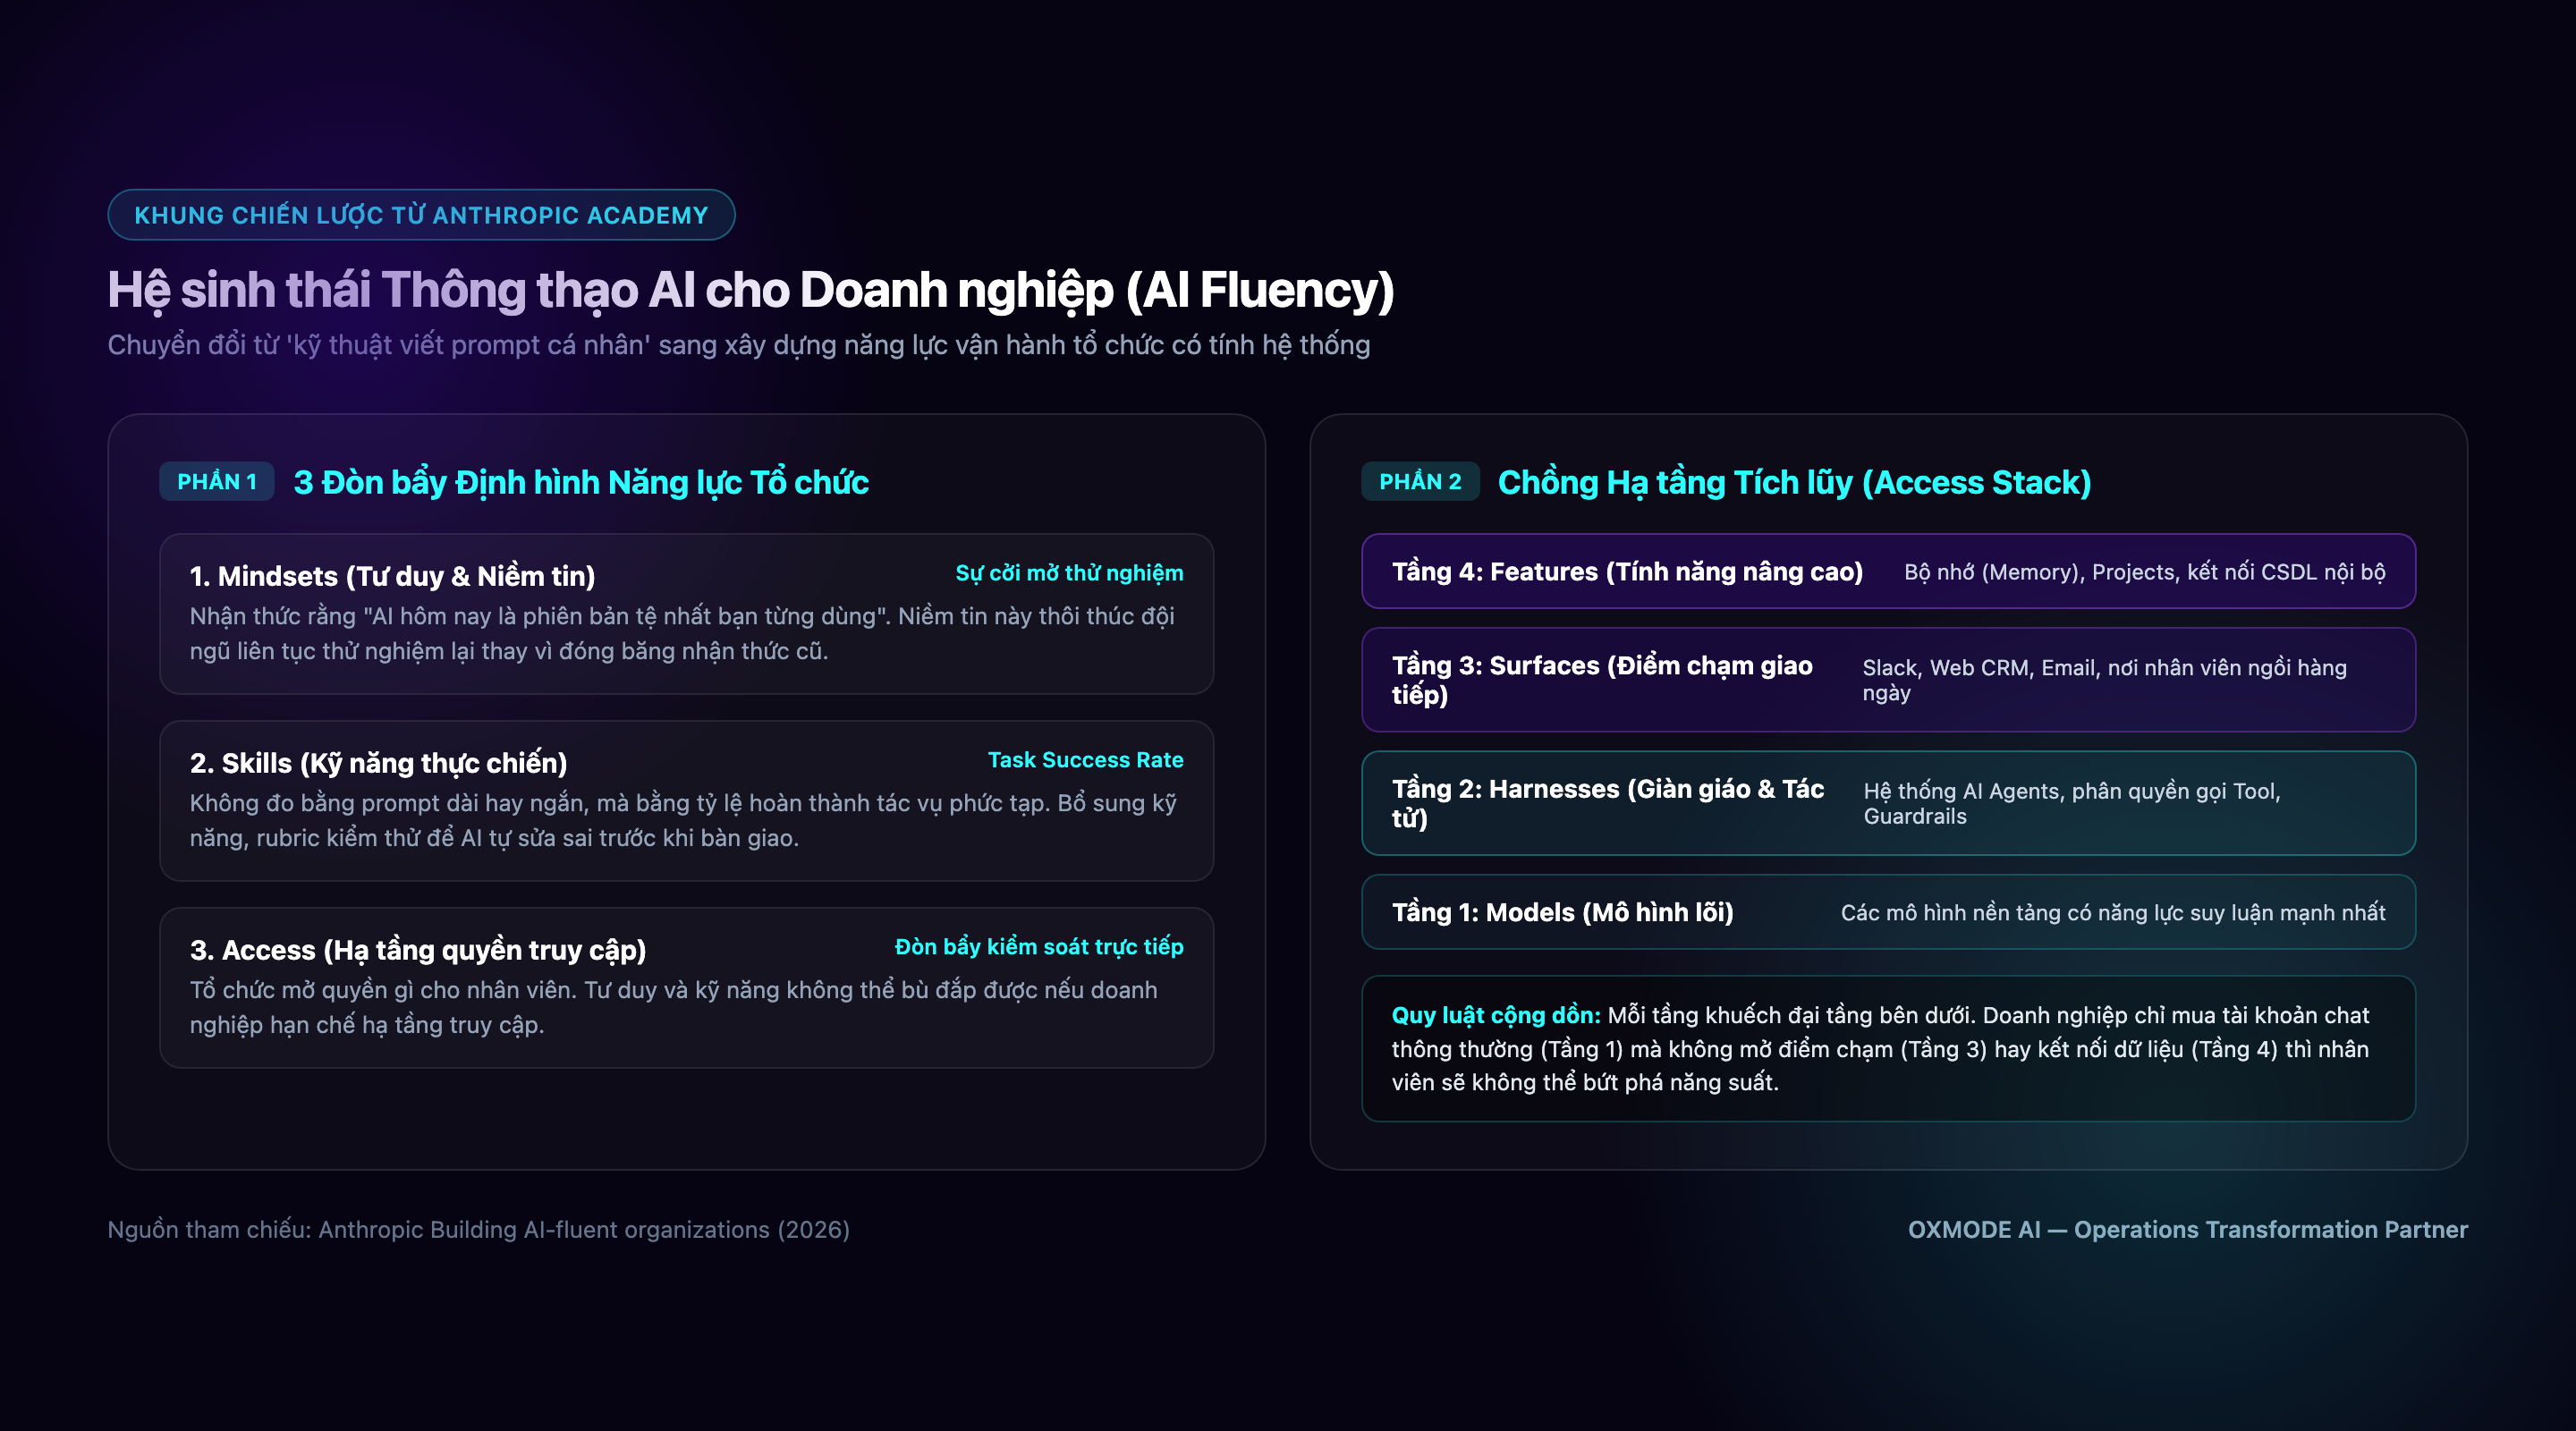Click the text 'Bộ nhớ (Memory), Projects, kết nối CSDL nội bộ'

pyautogui.click(x=2144, y=572)
